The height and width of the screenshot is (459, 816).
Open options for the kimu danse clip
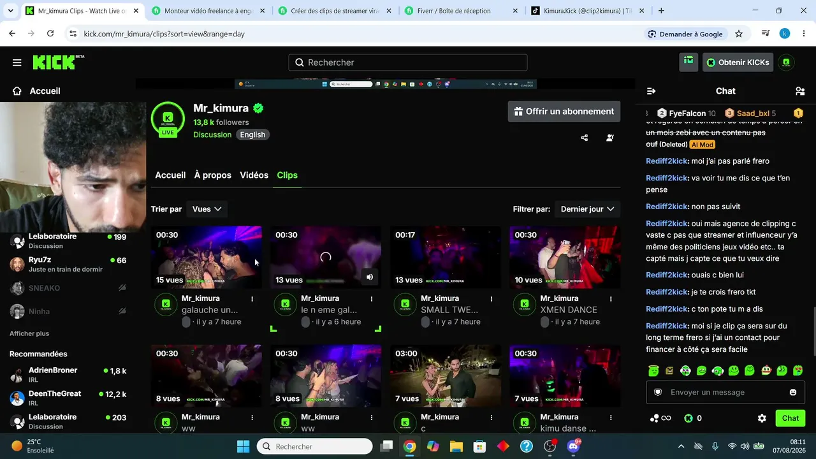[x=611, y=418]
